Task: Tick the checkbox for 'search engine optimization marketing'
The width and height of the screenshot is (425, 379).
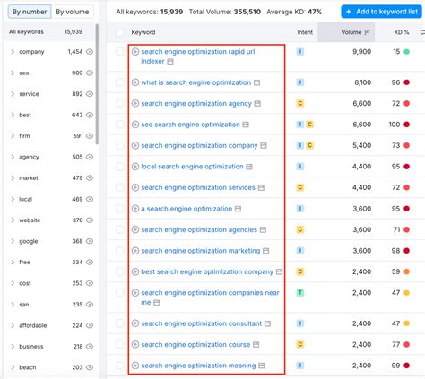Action: [120, 251]
